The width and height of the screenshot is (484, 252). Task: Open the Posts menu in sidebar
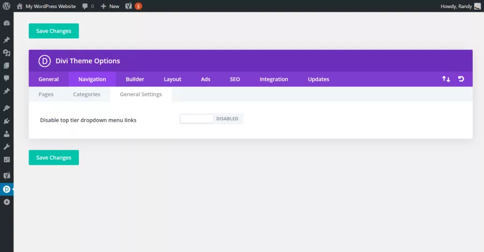pyautogui.click(x=6, y=40)
